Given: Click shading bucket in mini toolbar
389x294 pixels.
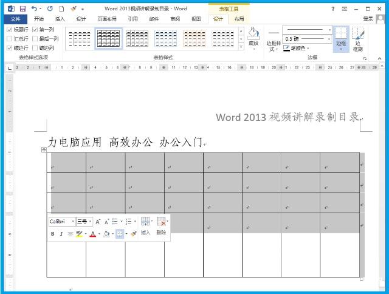Looking at the screenshot, I should click(x=106, y=234).
